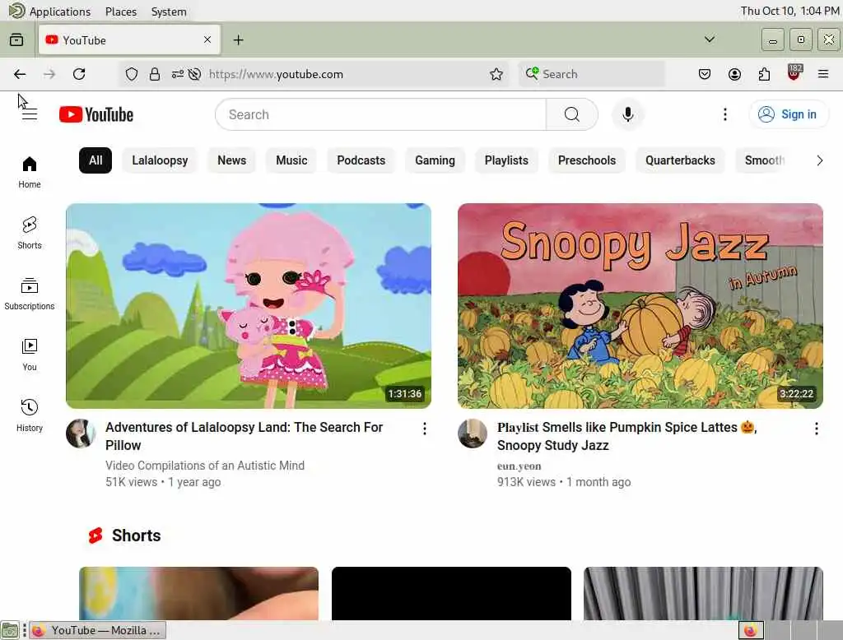Open options for Snoopy Study Jazz video

coord(816,429)
